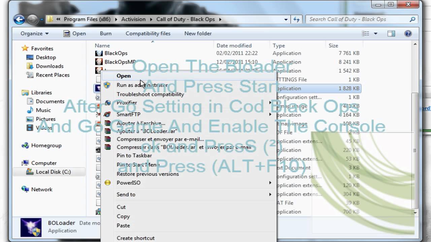Click the Favorites star icon
431x242 pixels.
25,48
